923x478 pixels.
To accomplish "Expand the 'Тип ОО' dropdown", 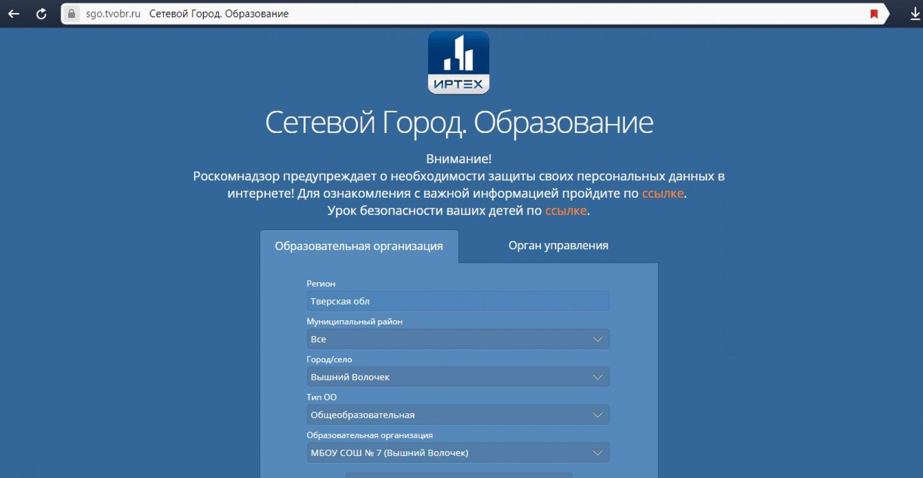I will [458, 415].
